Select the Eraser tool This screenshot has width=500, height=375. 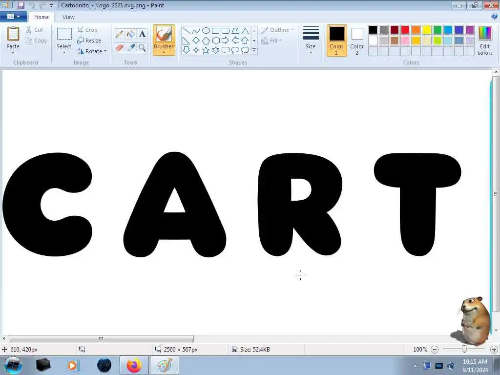[120, 48]
